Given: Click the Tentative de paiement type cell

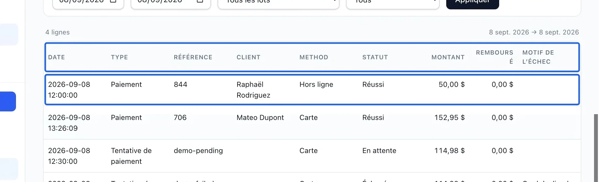Looking at the screenshot, I should [131, 156].
